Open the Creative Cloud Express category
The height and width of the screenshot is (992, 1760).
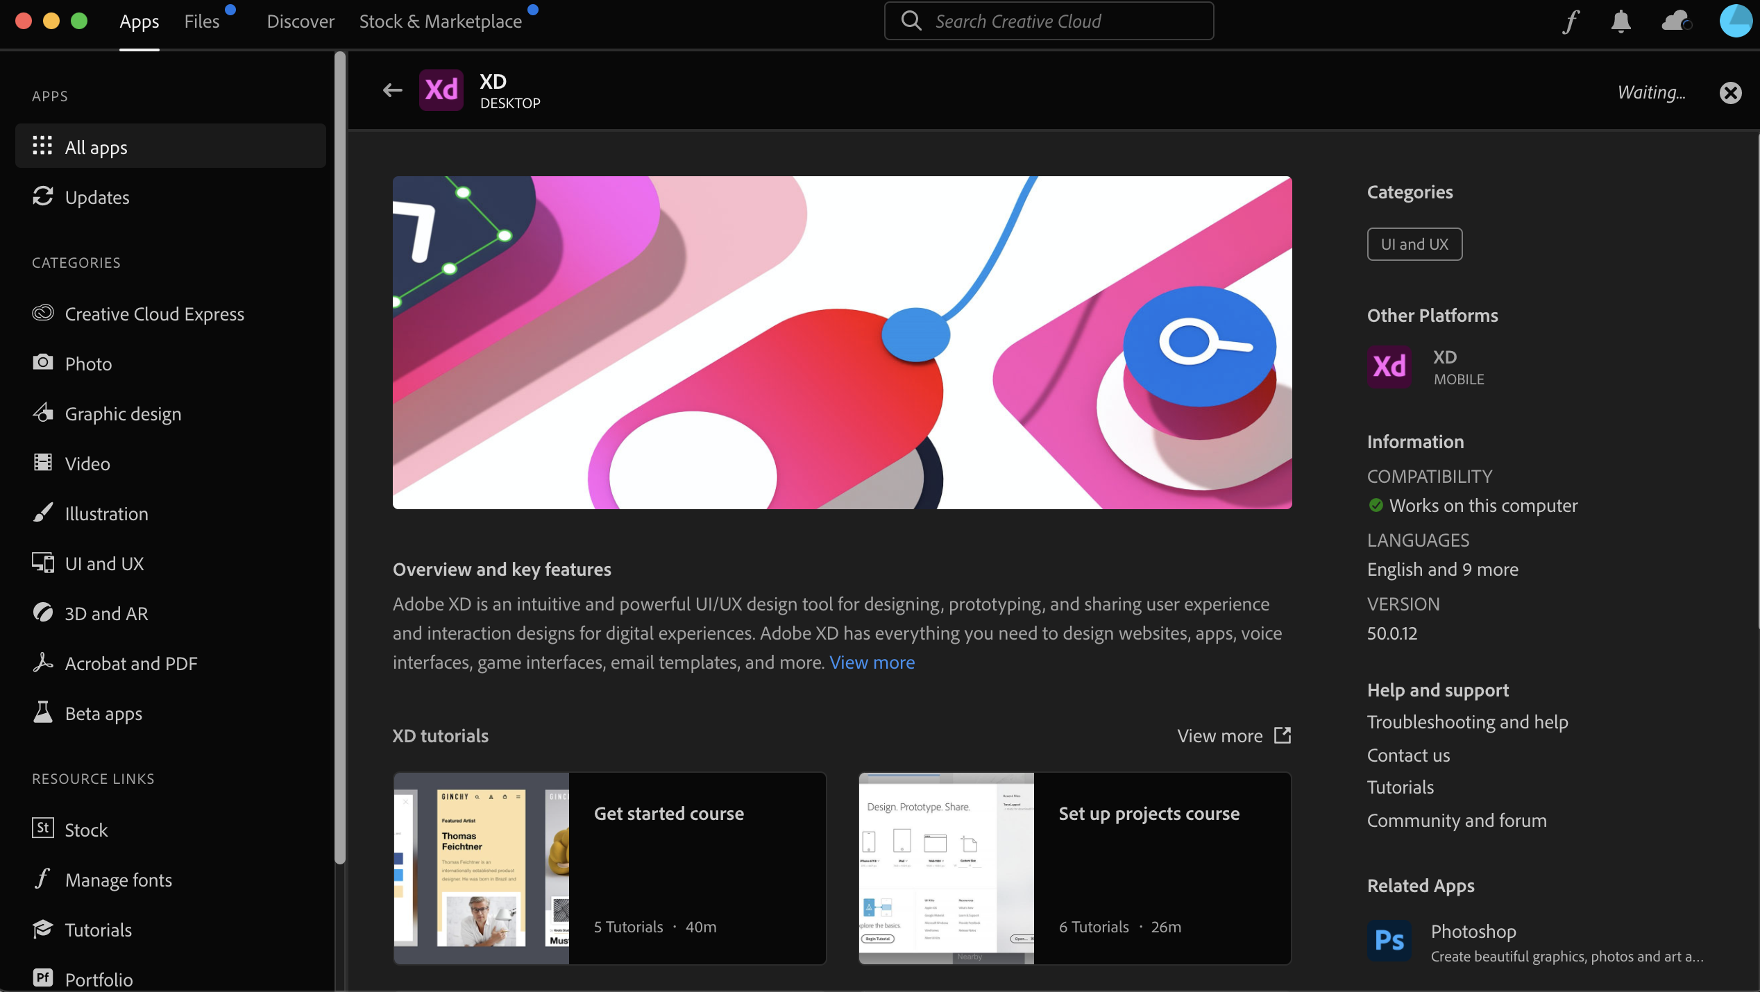pos(154,314)
